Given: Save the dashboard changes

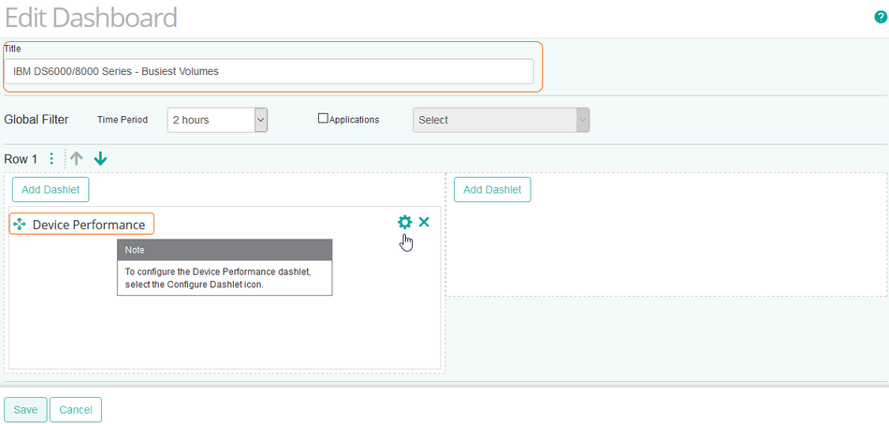Looking at the screenshot, I should click(x=25, y=410).
